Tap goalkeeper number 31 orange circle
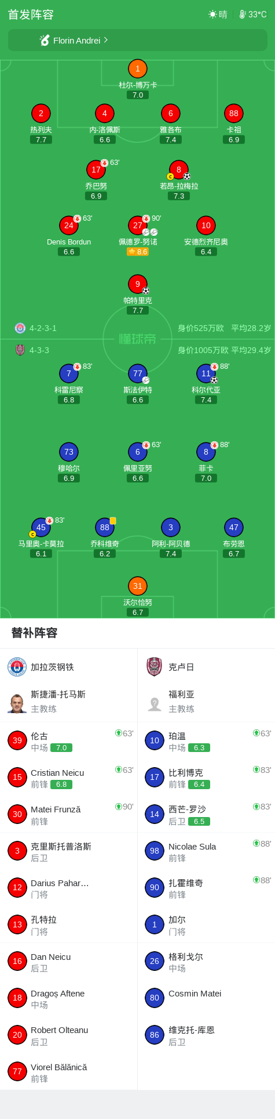The image size is (275, 1119). (x=137, y=586)
